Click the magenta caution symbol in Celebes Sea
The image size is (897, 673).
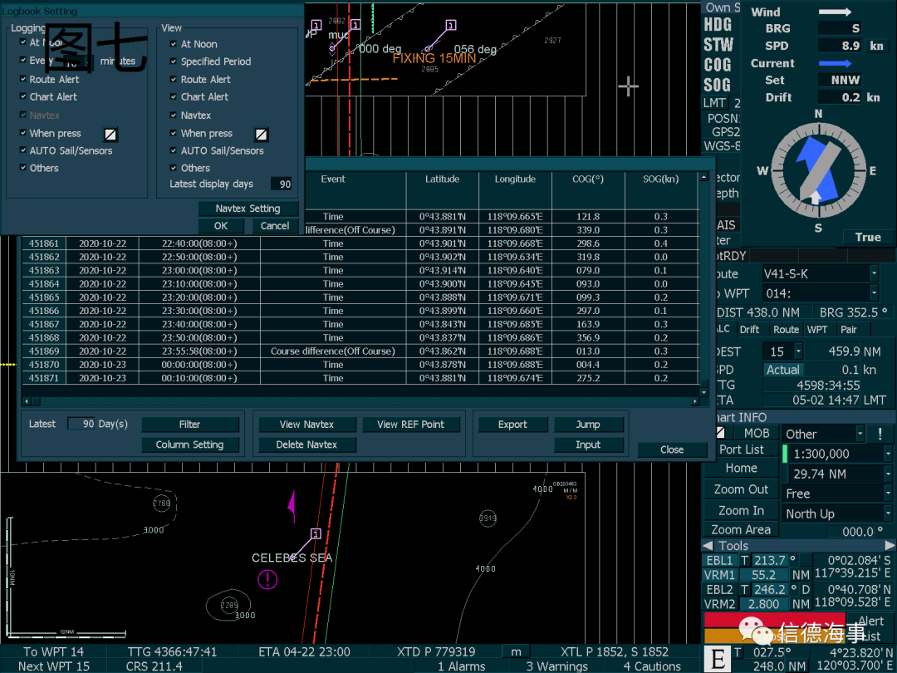tap(267, 580)
